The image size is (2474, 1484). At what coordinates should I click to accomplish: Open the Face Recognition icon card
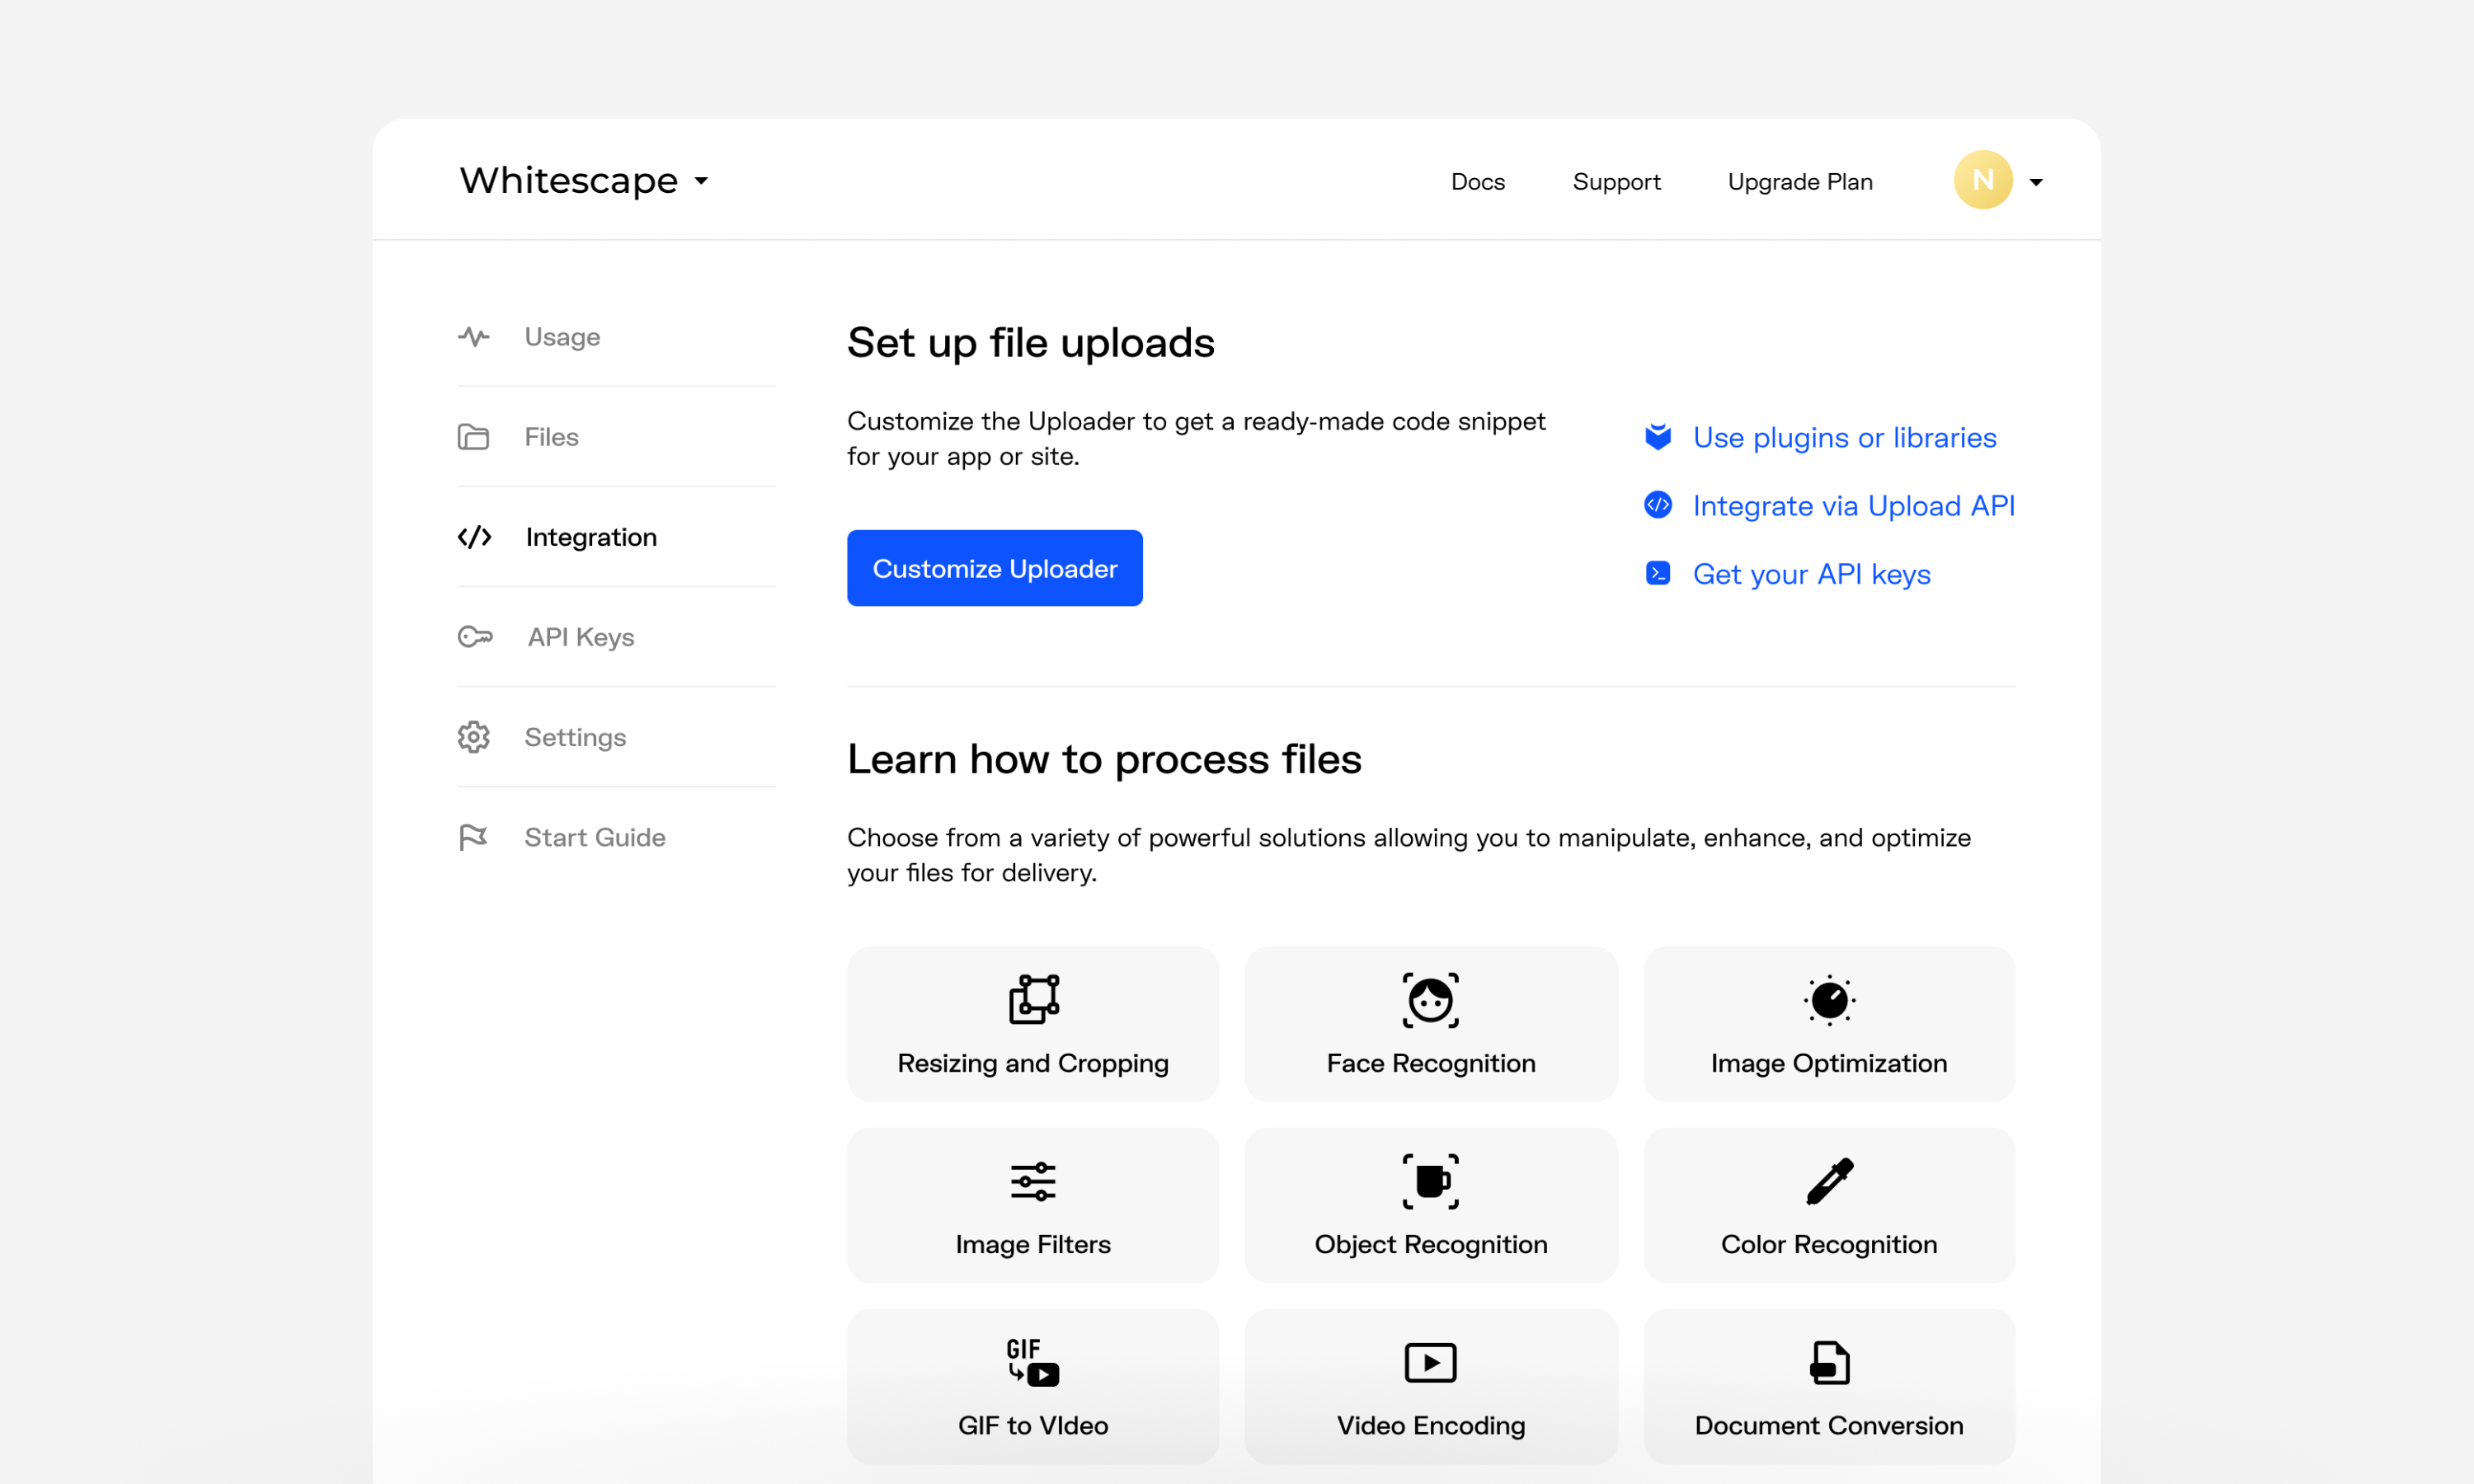pos(1430,999)
